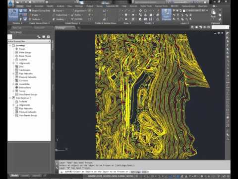The width and height of the screenshot is (238, 179).
Task: Click the command line input field
Action: (x=144, y=172)
